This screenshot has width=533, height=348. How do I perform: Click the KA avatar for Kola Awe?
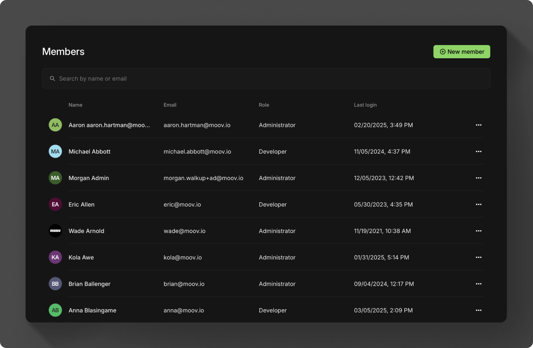[x=55, y=257]
